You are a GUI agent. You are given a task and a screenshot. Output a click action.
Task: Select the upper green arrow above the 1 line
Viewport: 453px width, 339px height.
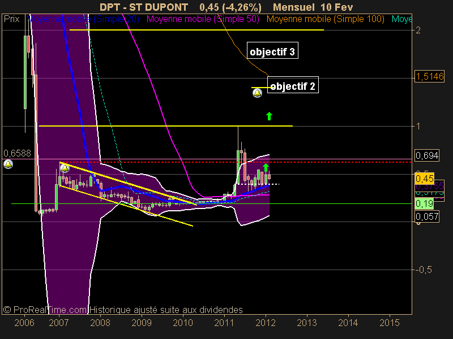(270, 116)
